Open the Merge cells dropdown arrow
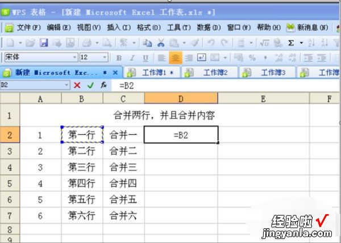341x243 pixels. coord(225,58)
